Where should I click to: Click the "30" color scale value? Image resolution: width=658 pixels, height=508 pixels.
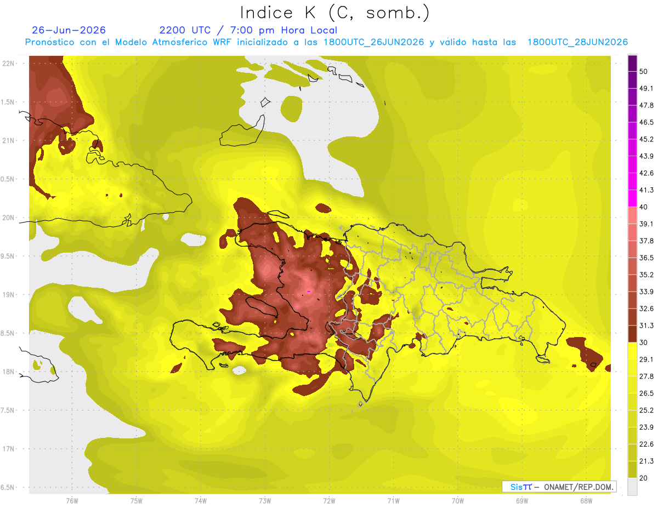tap(644, 343)
